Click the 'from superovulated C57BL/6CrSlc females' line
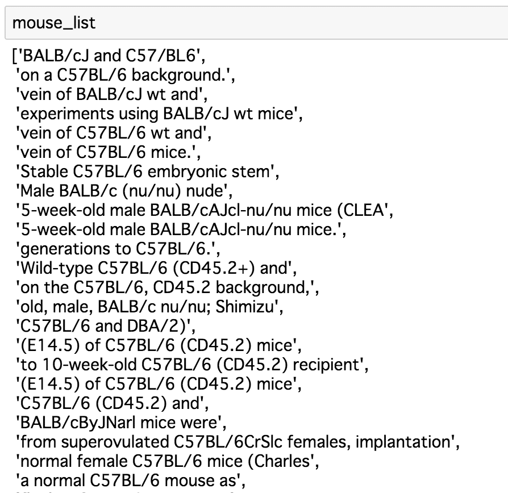 pyautogui.click(x=238, y=442)
